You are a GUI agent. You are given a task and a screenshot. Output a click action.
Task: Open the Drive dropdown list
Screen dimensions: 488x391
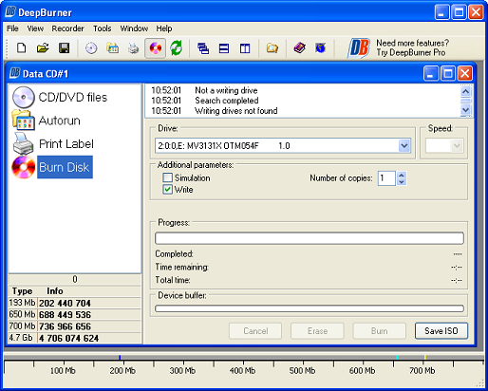[404, 145]
